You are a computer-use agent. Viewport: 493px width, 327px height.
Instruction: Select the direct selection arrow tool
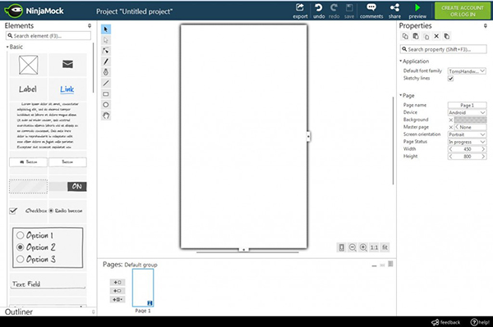[x=106, y=40]
